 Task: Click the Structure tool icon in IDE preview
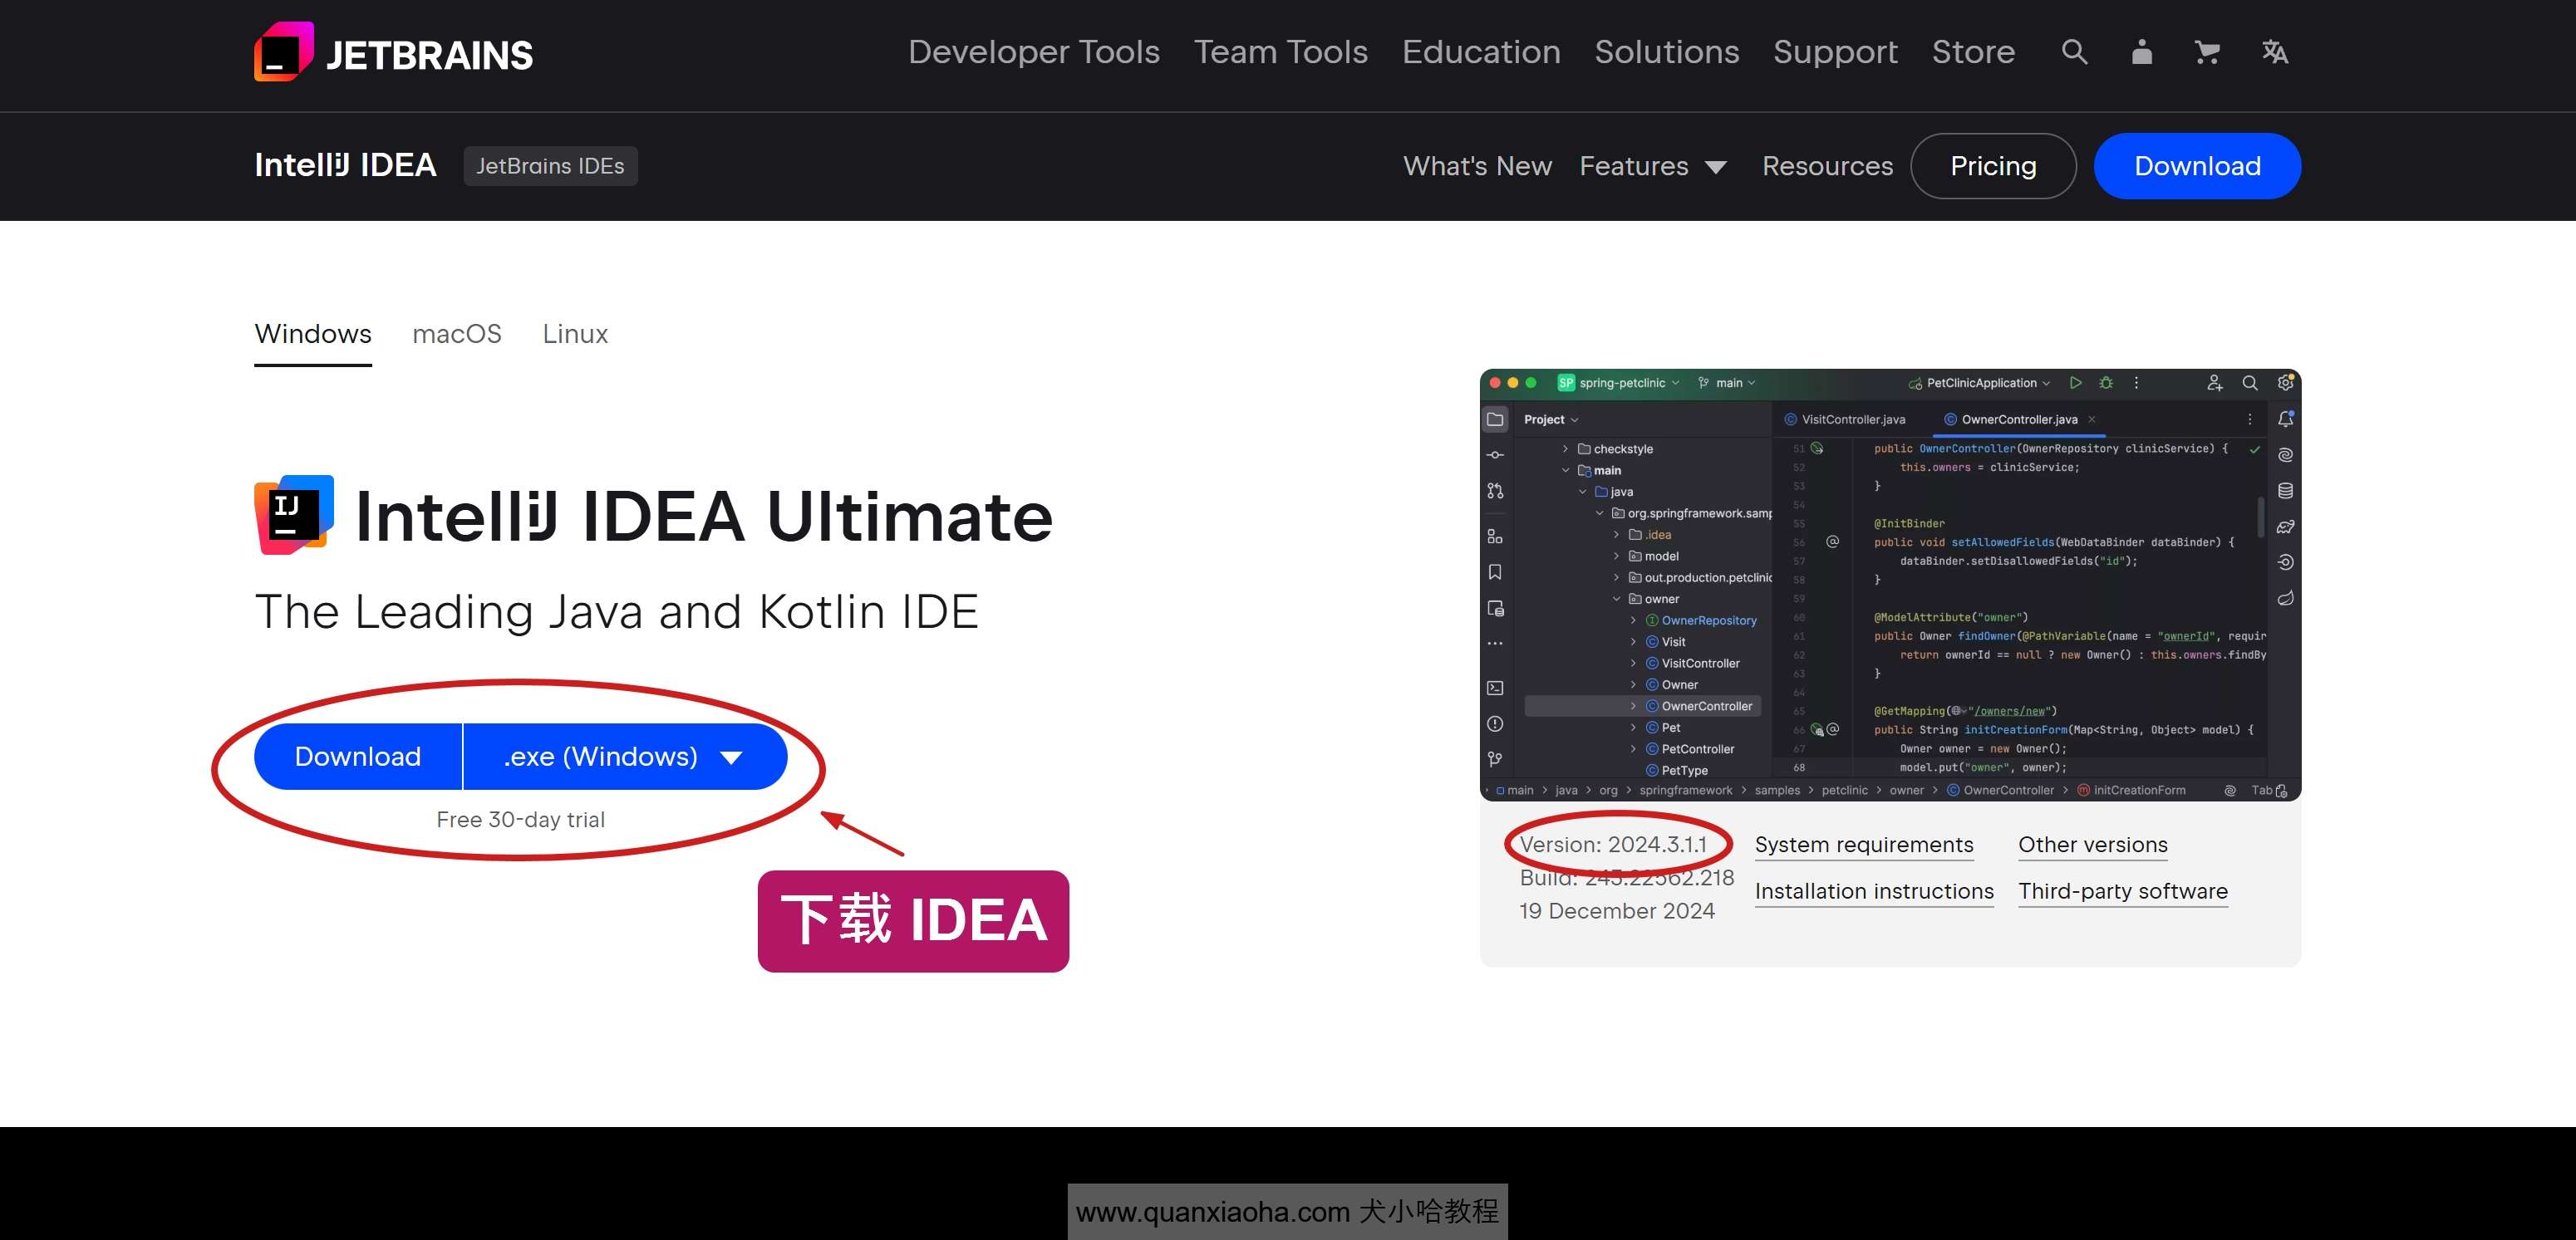[x=1495, y=537]
